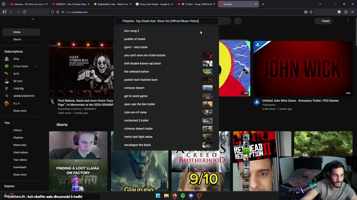Click the YouTube search input field

[166, 21]
